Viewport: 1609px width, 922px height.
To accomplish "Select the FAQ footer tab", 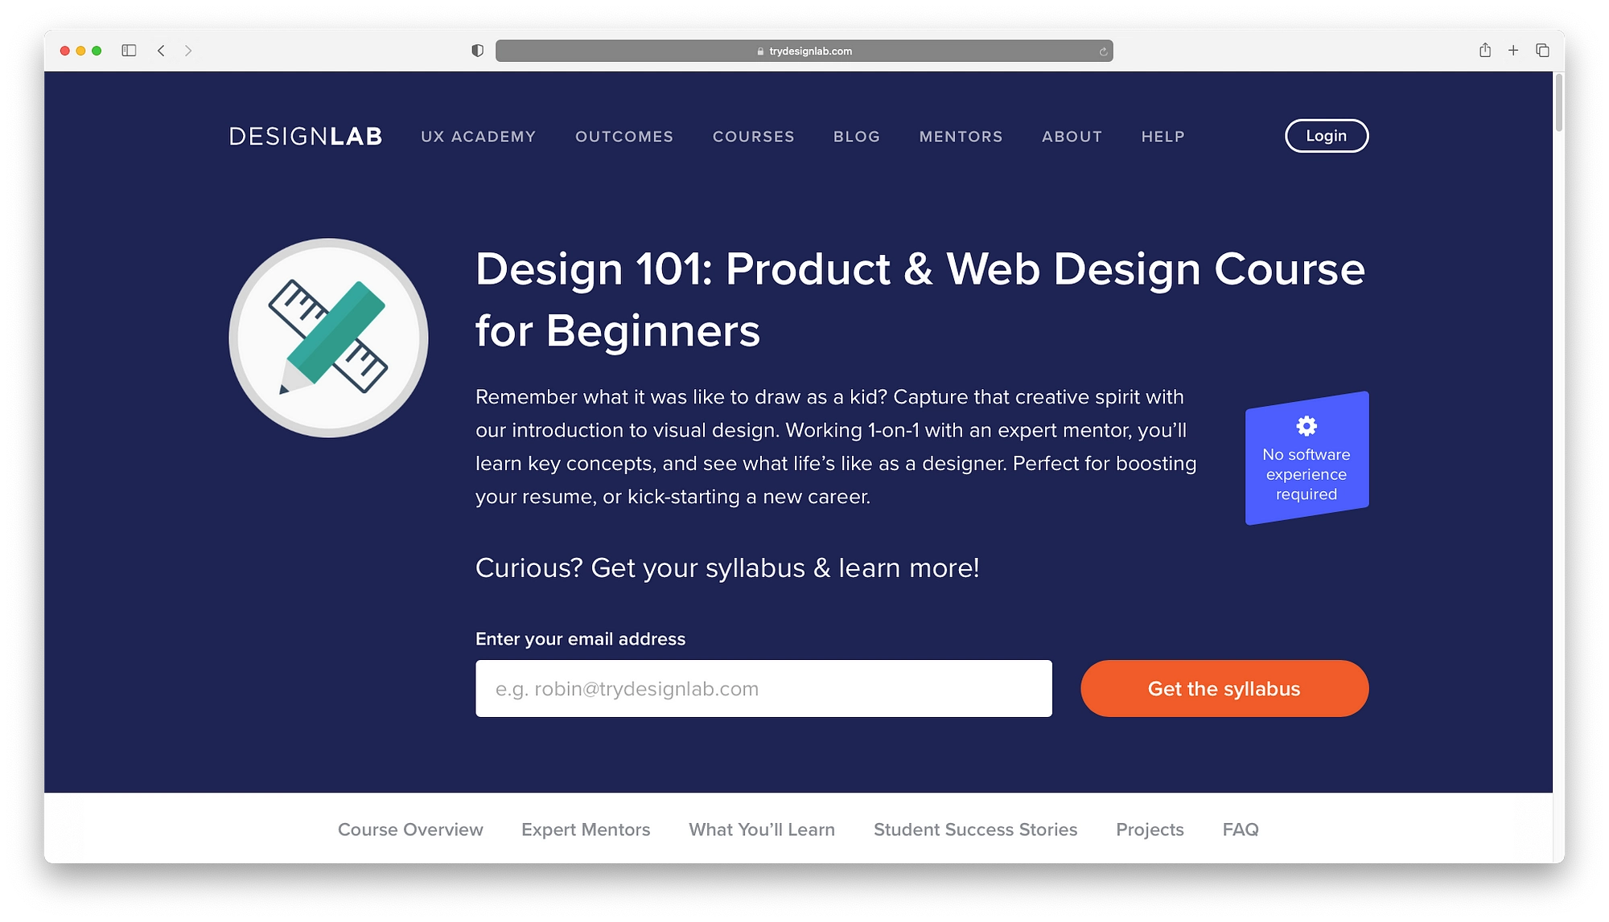I will (1240, 828).
